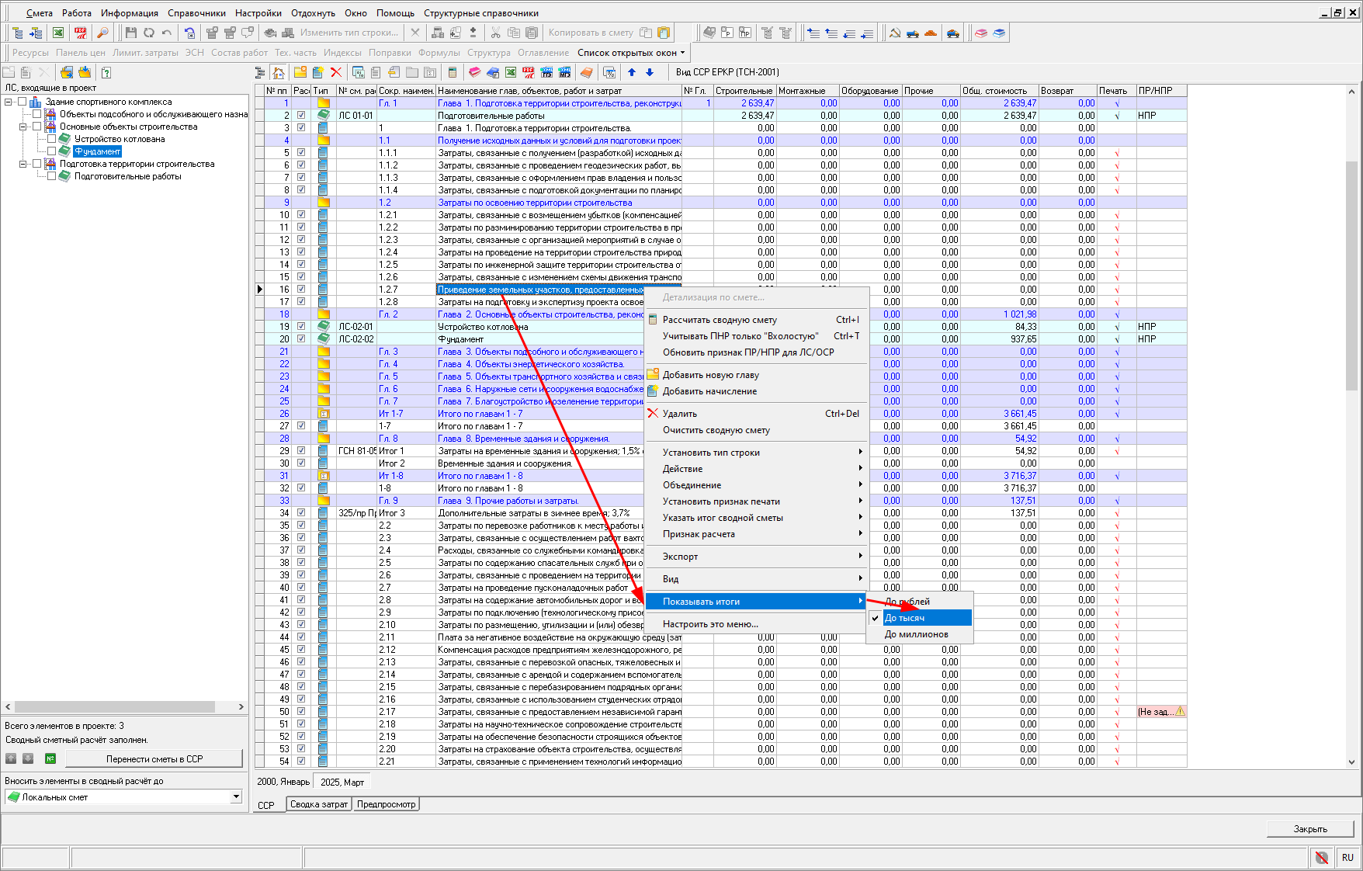
Task: Uncheck the checkbox in table row 54
Action: click(x=301, y=762)
